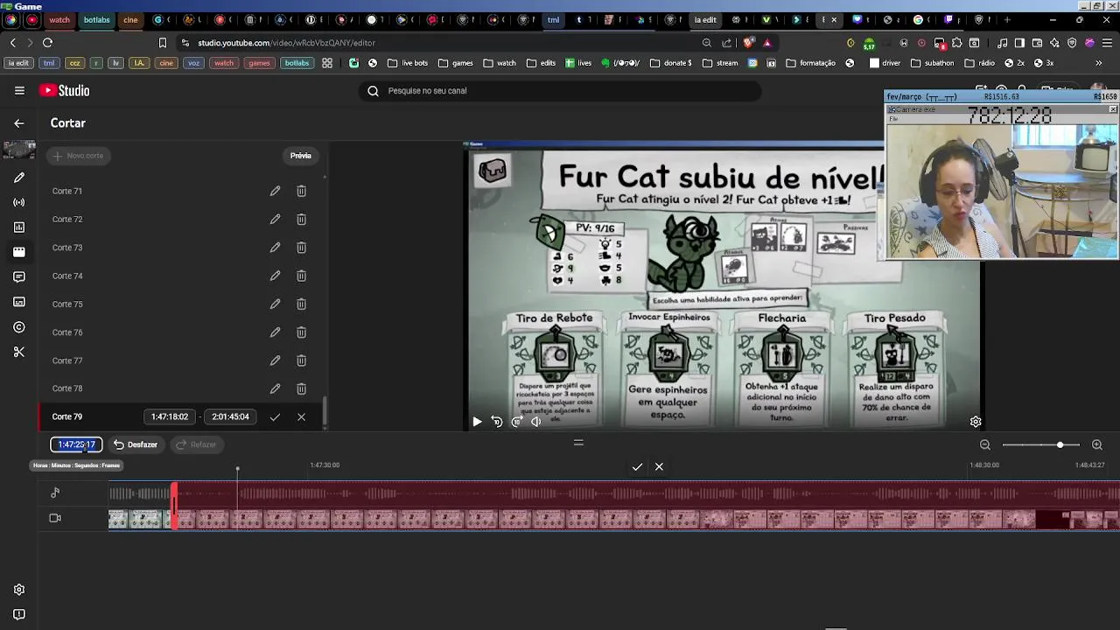
Task: Click the playhead timecode field
Action: [76, 444]
